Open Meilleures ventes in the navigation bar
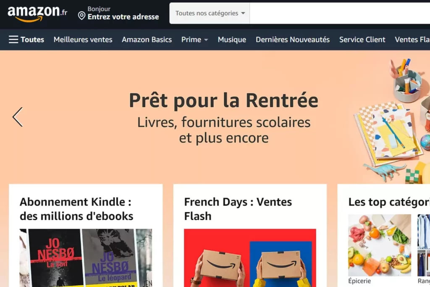Screen dimensions: 430x287 click(83, 39)
